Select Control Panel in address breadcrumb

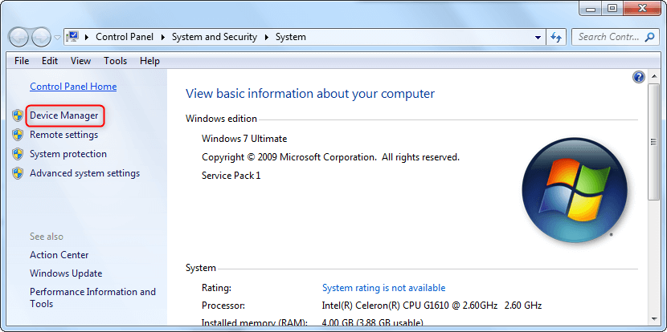pos(125,37)
